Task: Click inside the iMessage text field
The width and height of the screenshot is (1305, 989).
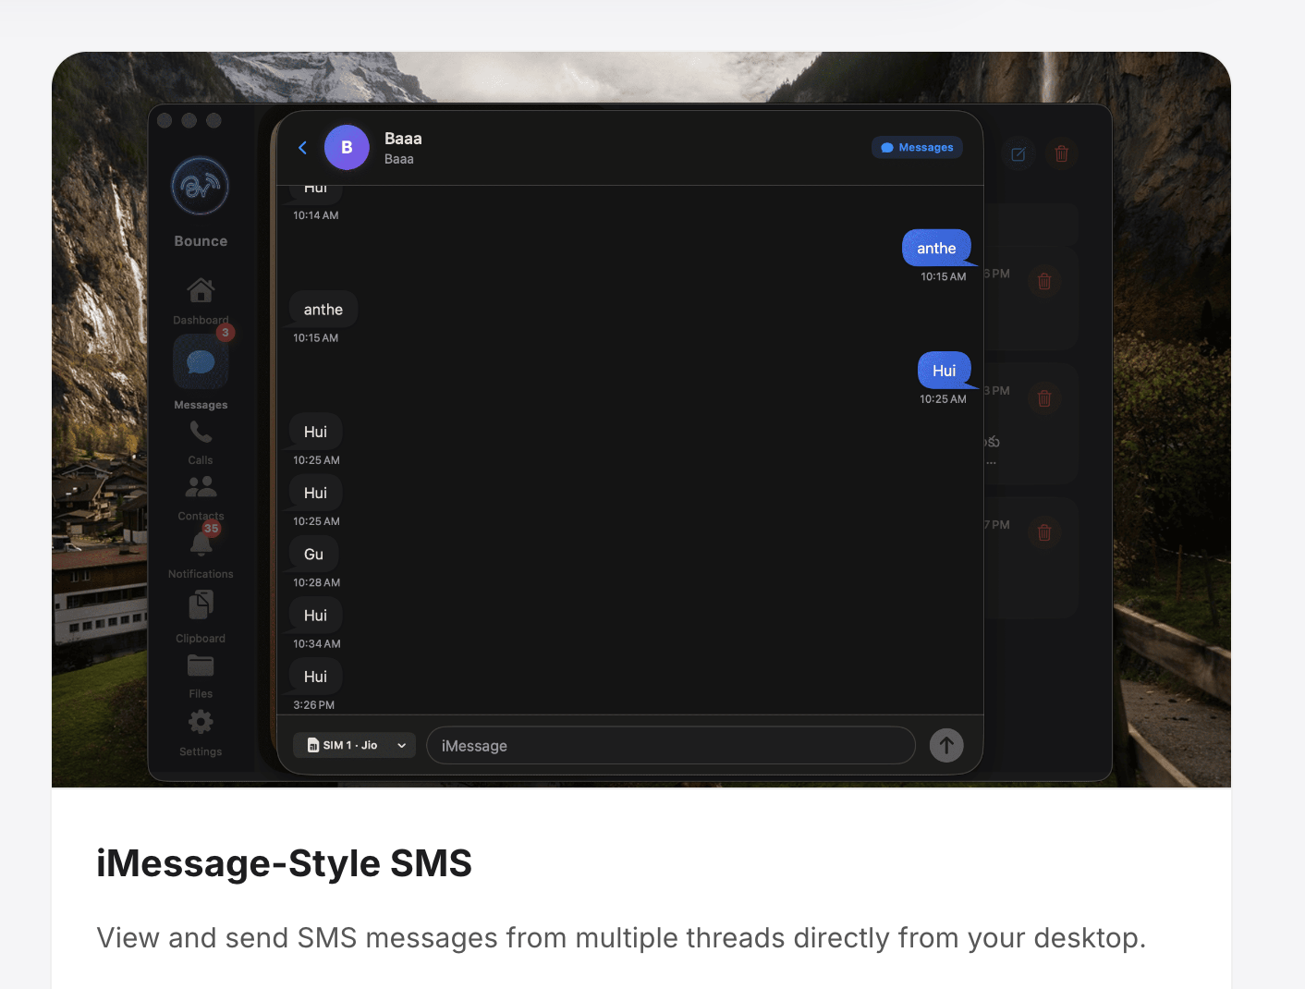Action: (671, 745)
